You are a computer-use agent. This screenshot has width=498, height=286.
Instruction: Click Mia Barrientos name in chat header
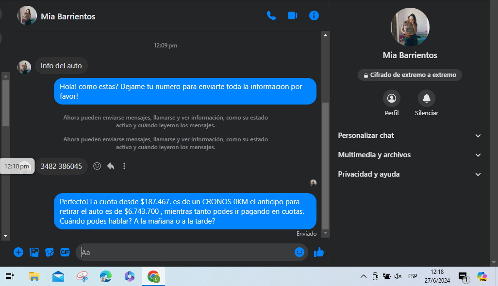[x=68, y=16]
